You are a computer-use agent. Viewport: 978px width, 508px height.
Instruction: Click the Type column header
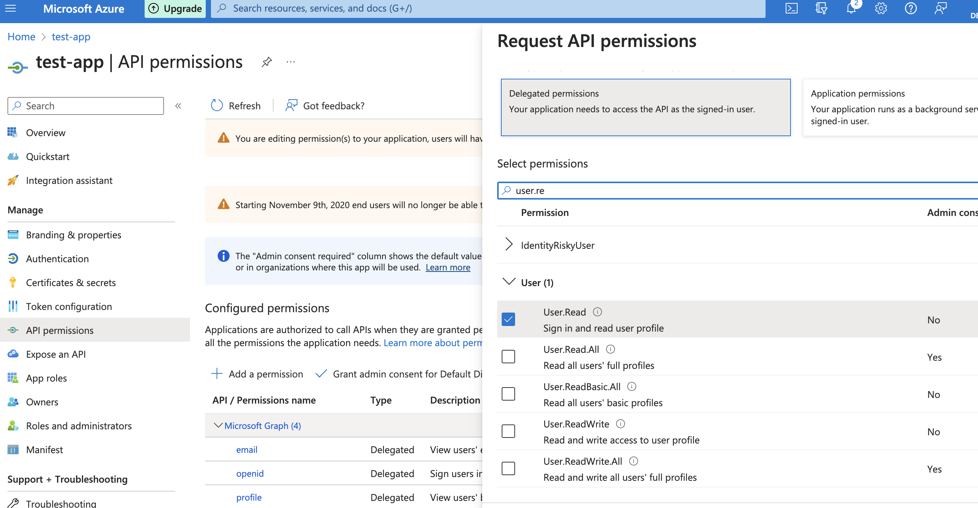click(381, 400)
